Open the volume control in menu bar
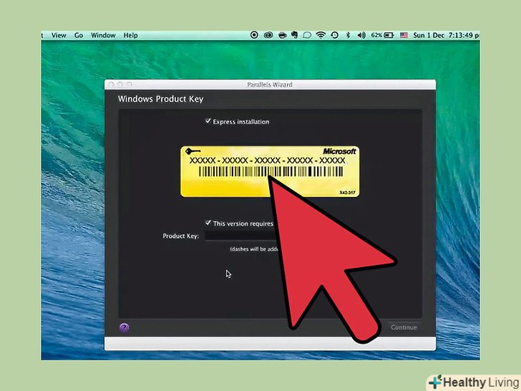521x391 pixels. click(x=361, y=35)
